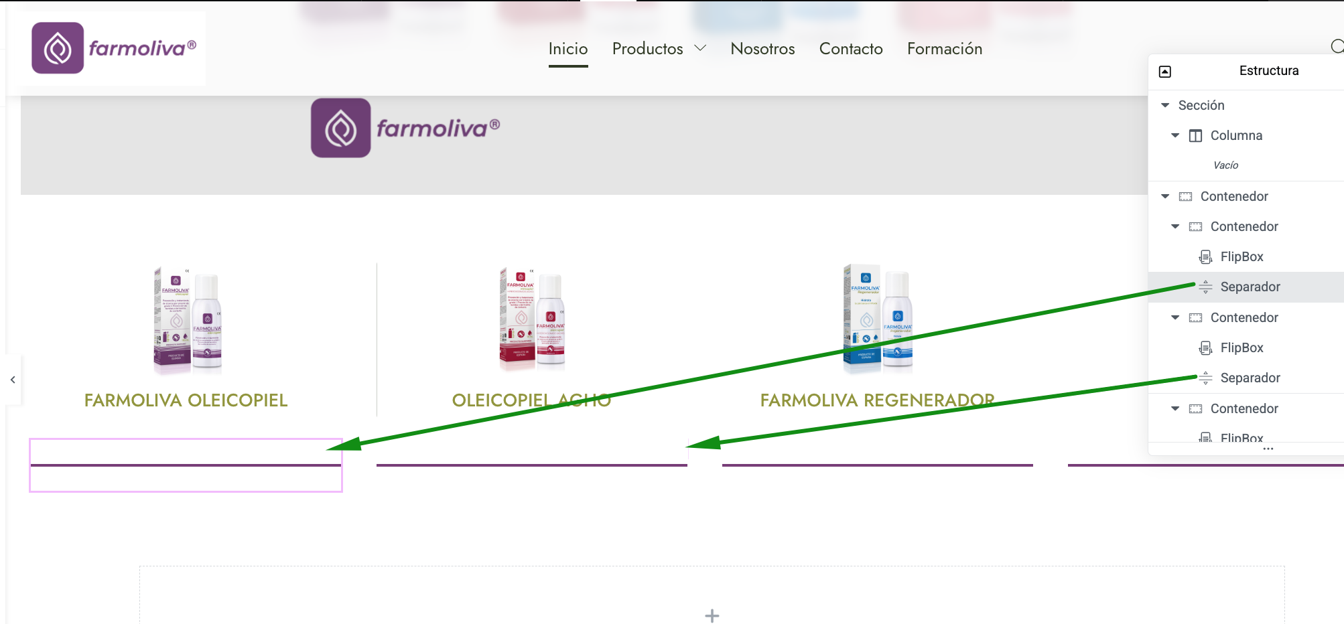Screen dimensions: 1344x624
Task: Click the FARMOLIVA OLEICOPIEL title
Action: pos(186,400)
